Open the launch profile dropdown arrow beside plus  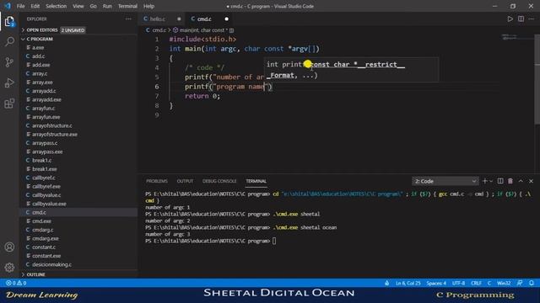click(x=491, y=181)
